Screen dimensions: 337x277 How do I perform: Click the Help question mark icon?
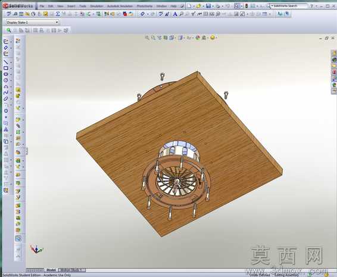[311, 6]
